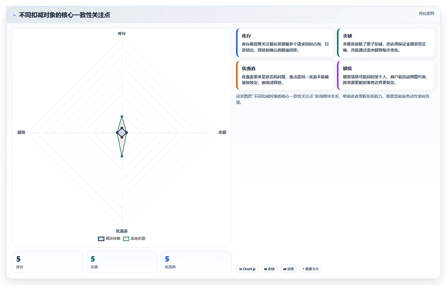Viewport: 447px width, 285px height.
Task: Click the 优惠券 card text about 状态机问题
Action: tap(285, 80)
